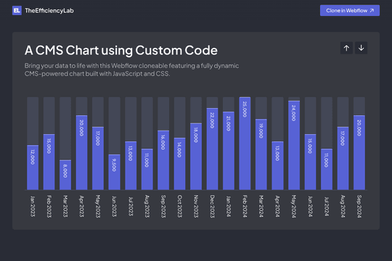This screenshot has width=392, height=261.
Task: Click the down arrow sort icon
Action: (x=361, y=48)
